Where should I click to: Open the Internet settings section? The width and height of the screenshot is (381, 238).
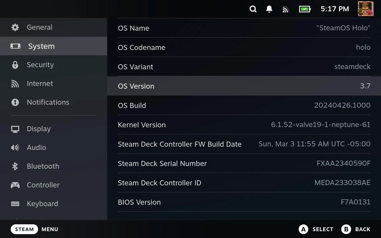click(x=40, y=84)
